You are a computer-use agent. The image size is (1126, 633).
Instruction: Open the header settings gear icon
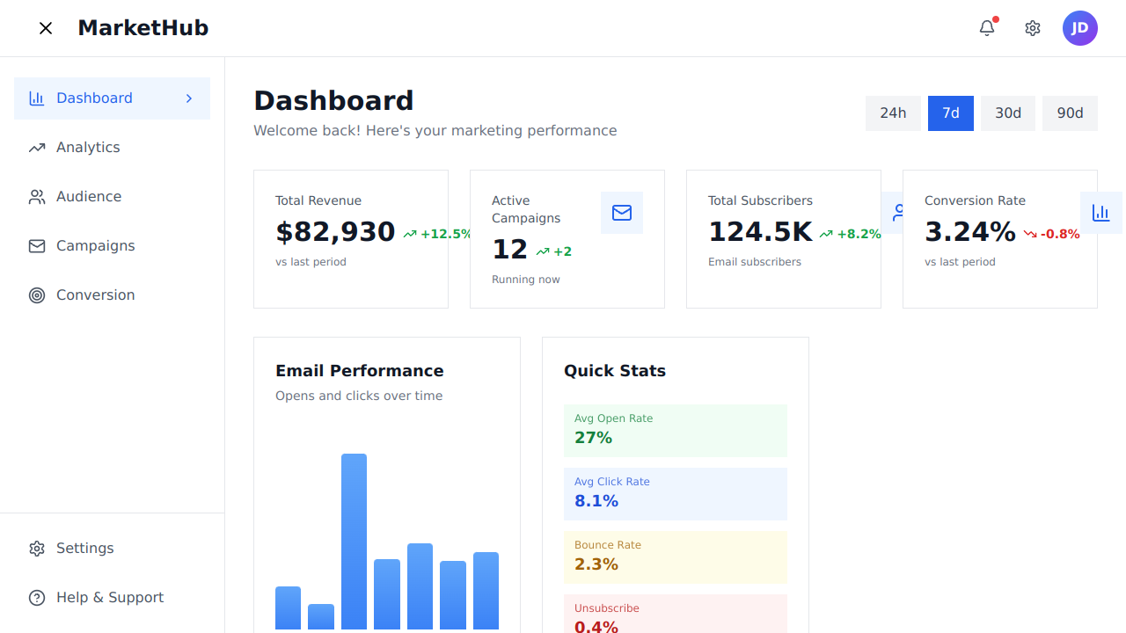(1033, 28)
